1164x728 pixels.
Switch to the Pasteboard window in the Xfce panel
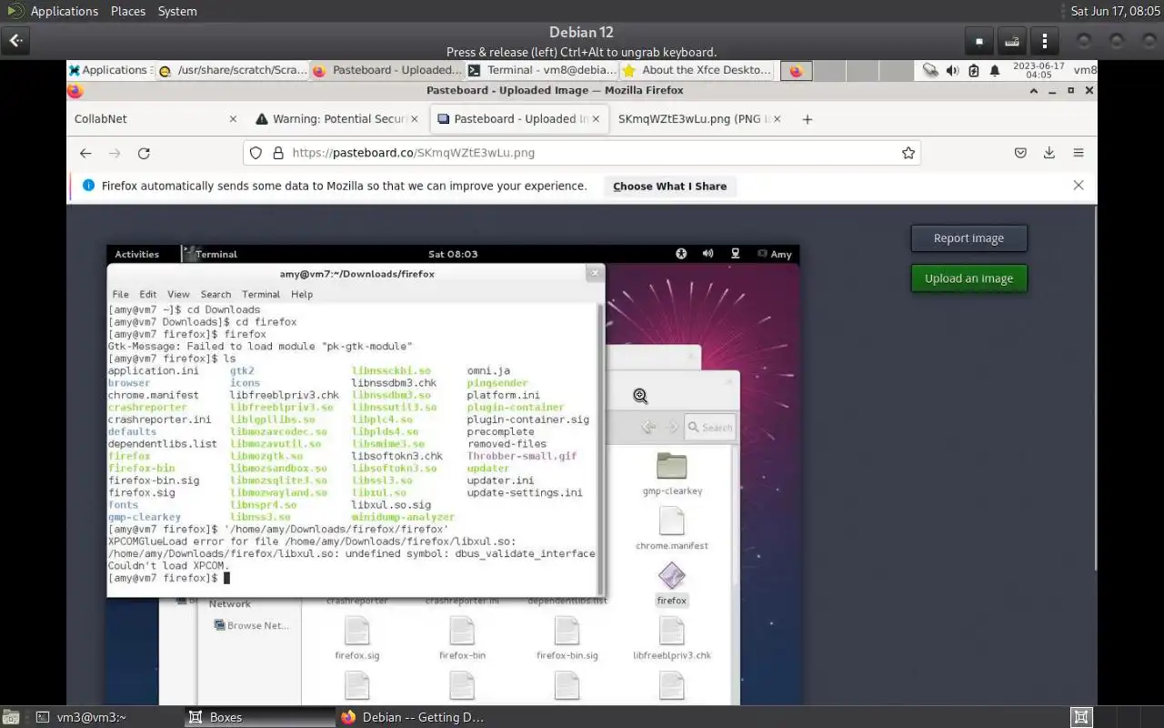click(387, 70)
